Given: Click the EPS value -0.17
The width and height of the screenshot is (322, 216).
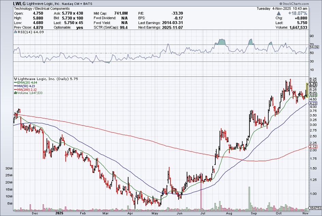Looking at the screenshot, I should click(x=179, y=18).
